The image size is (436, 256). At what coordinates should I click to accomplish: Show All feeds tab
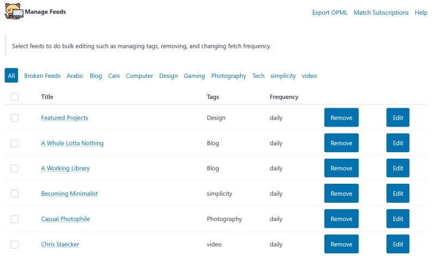tap(11, 76)
